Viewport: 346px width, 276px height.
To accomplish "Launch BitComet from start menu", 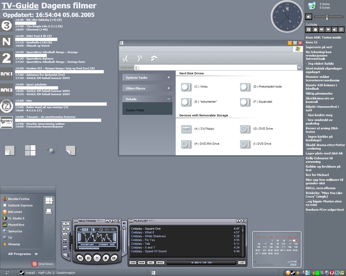I will click(x=12, y=212).
